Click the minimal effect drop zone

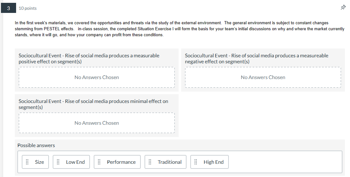97,123
